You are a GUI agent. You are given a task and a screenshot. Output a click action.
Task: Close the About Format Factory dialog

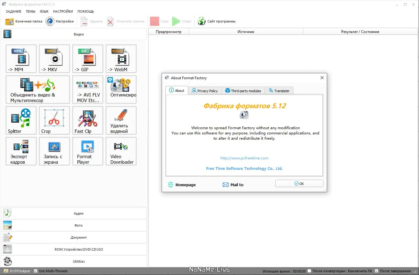[x=322, y=78]
